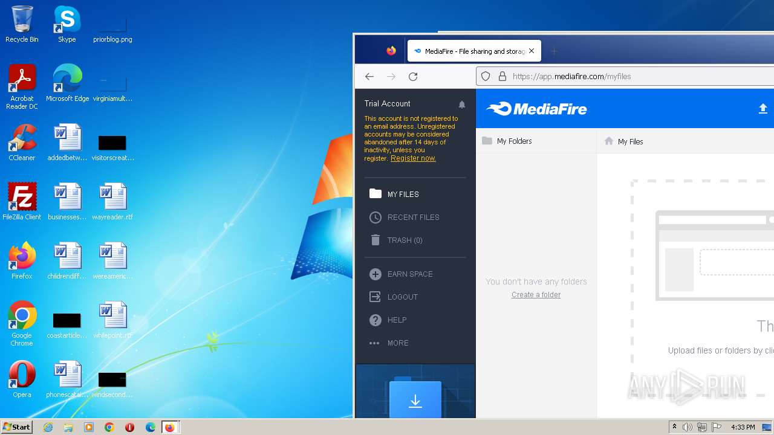Select the whilepoint.rtf document
774x435 pixels.
point(112,320)
